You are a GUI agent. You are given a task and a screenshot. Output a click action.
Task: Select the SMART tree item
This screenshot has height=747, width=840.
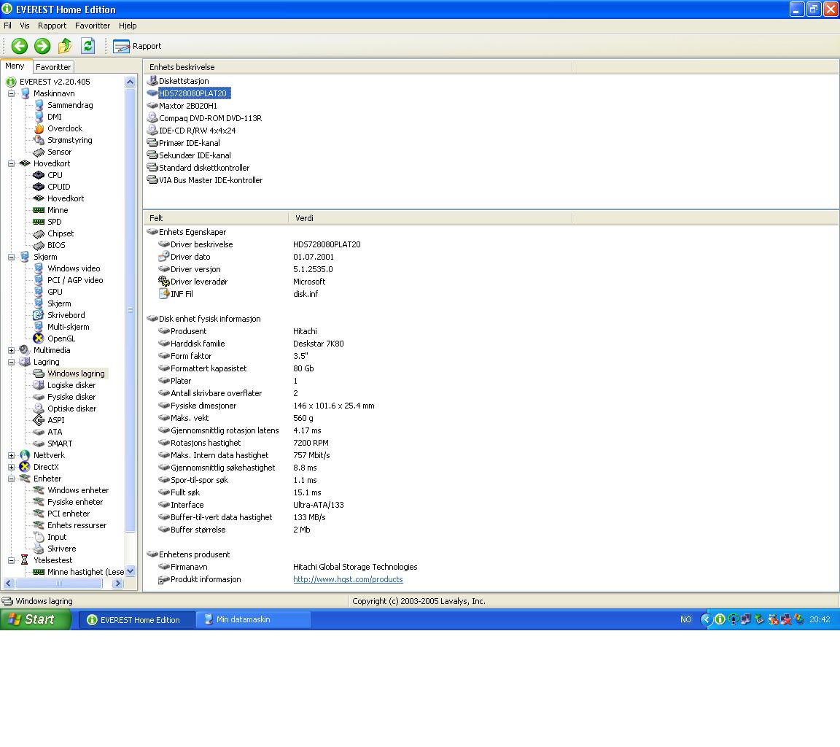(52, 444)
